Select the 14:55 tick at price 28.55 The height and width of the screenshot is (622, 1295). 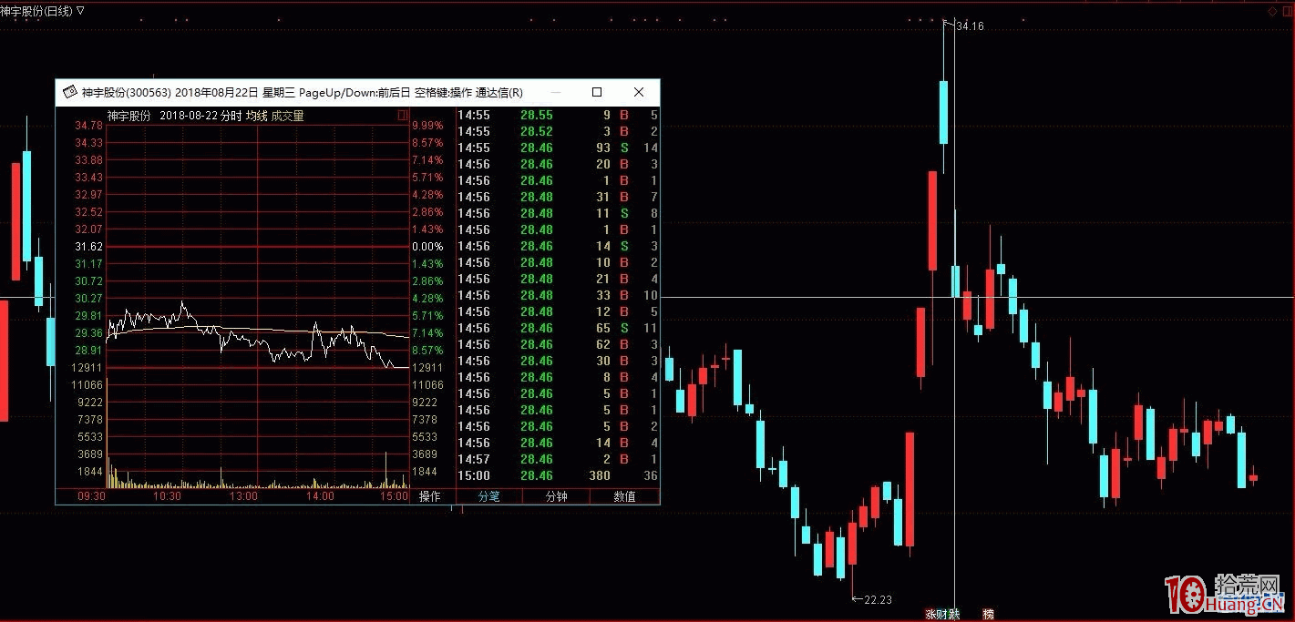coord(558,116)
